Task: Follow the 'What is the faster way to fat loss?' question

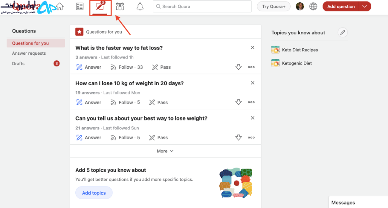Action: pyautogui.click(x=127, y=67)
